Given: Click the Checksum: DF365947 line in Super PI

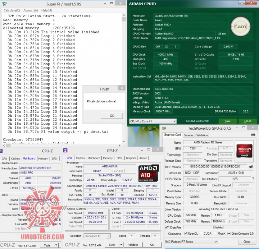Looking at the screenshot, I should [23, 139].
